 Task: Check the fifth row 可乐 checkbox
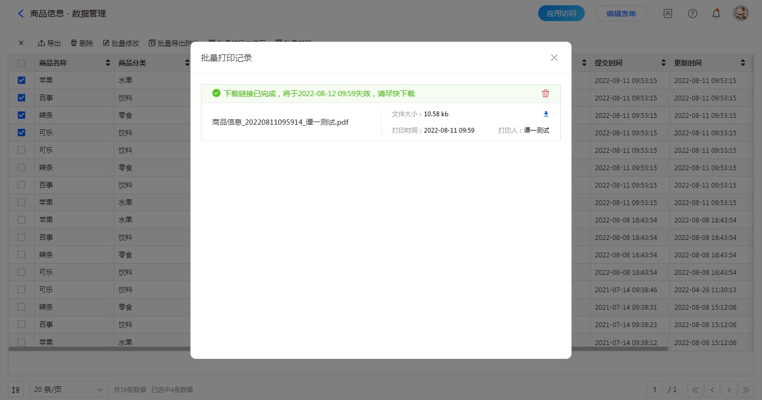point(22,150)
